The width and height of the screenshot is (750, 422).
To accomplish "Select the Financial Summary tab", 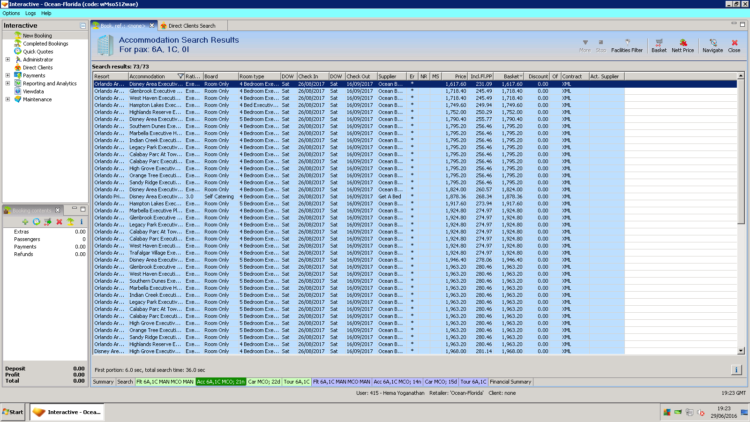I will coord(510,382).
